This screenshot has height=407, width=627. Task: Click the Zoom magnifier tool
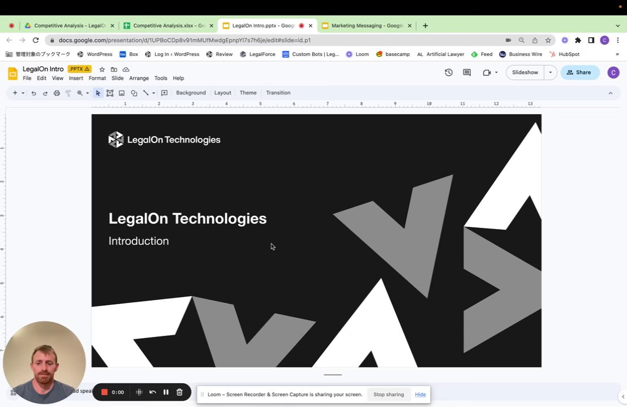(80, 93)
